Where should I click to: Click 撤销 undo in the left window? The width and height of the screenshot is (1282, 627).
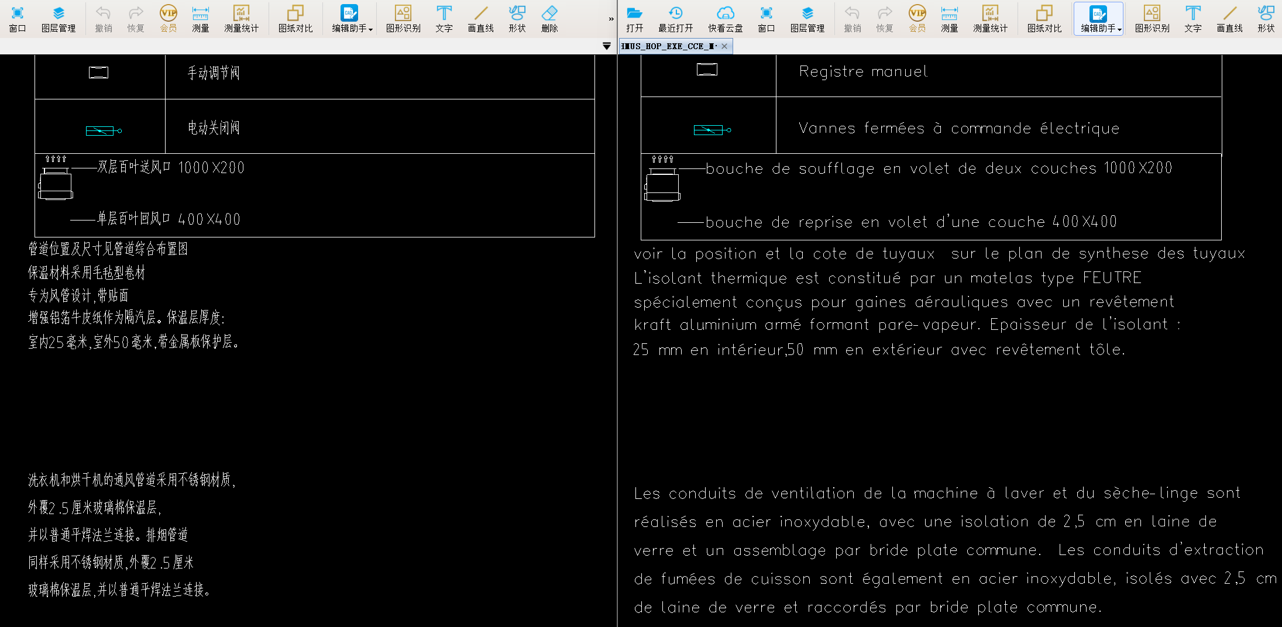[x=104, y=19]
